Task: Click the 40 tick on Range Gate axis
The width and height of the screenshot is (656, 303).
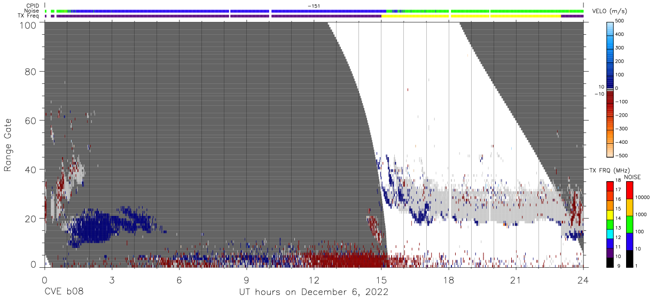Action: [x=30, y=169]
